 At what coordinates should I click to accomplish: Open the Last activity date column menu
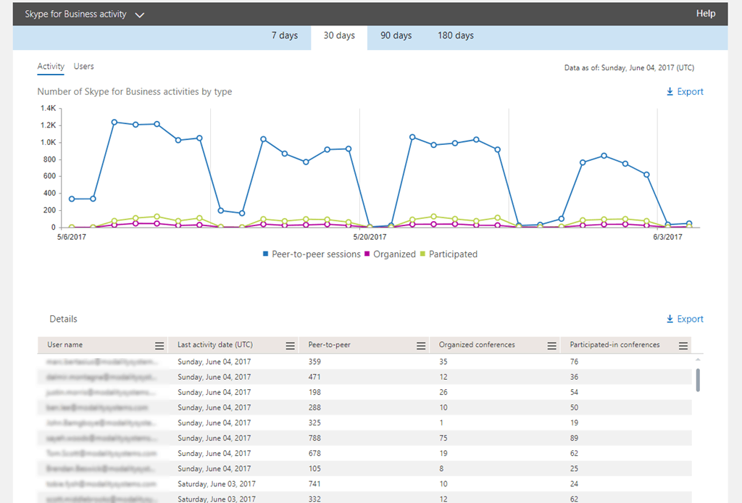click(x=290, y=346)
